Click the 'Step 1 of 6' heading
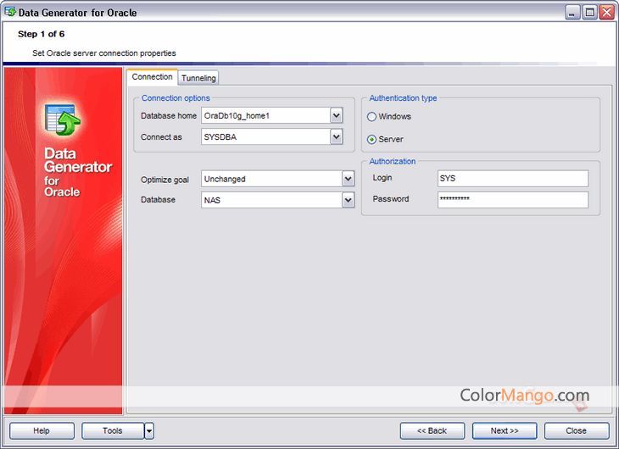 click(x=41, y=34)
